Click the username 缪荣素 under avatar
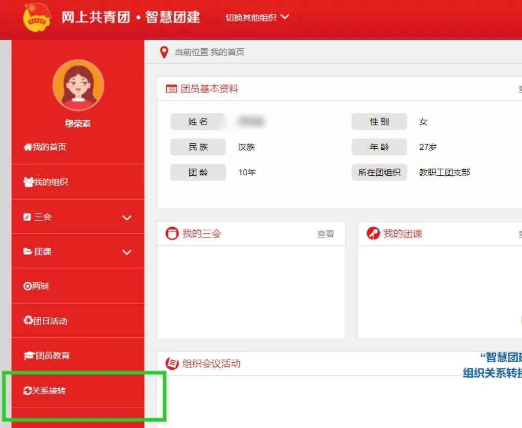 pos(78,124)
